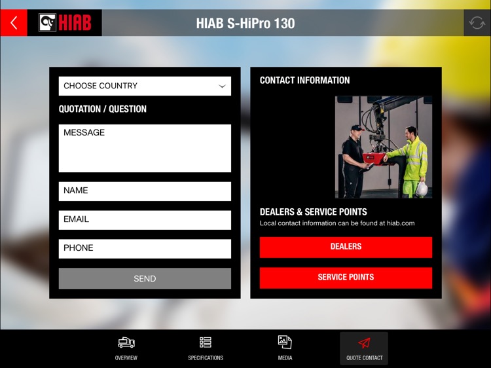Click the 'Contact Information' heading
The width and height of the screenshot is (491, 368).
(304, 81)
